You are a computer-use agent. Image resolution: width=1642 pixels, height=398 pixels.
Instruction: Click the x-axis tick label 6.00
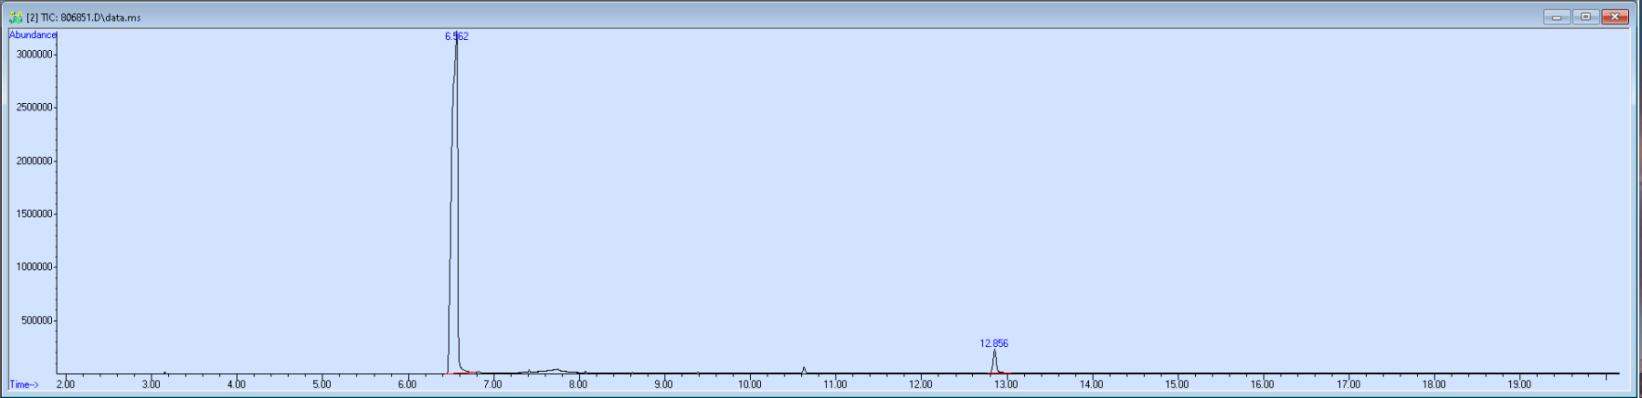pos(407,384)
